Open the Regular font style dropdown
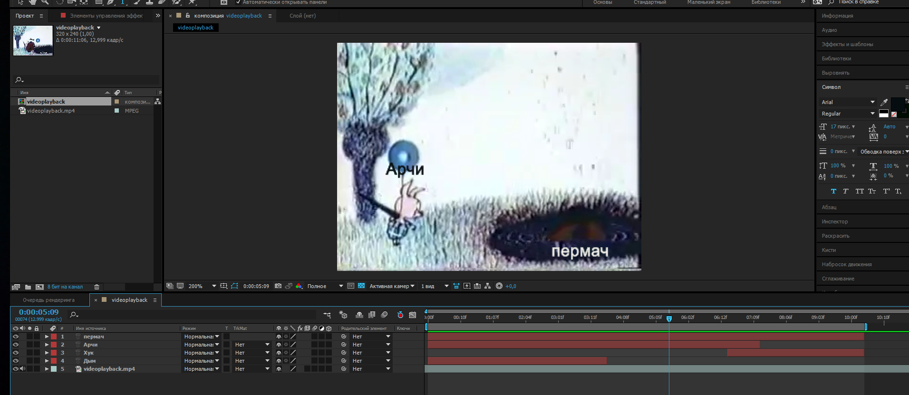This screenshot has width=909, height=395. click(x=848, y=114)
